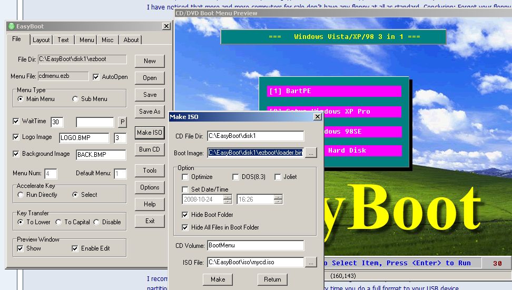Toggle the WaitTime checkbox
Viewport: 512px width, 290px height.
[16, 121]
